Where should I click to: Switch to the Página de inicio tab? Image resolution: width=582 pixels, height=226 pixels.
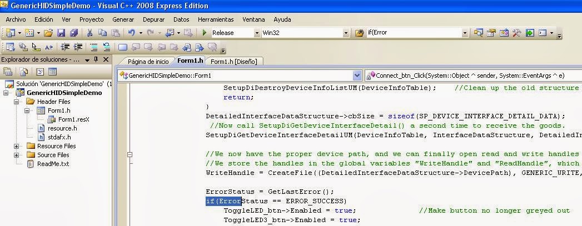click(x=148, y=62)
